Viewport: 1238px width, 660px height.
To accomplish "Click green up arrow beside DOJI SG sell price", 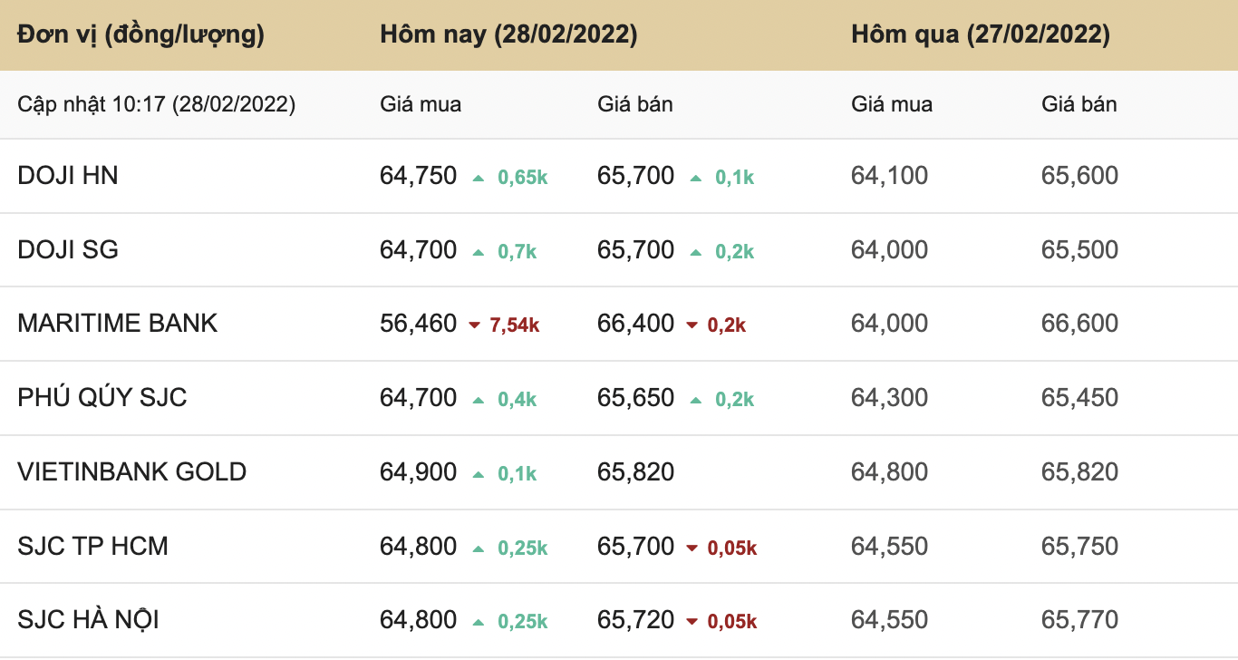I will click(695, 252).
